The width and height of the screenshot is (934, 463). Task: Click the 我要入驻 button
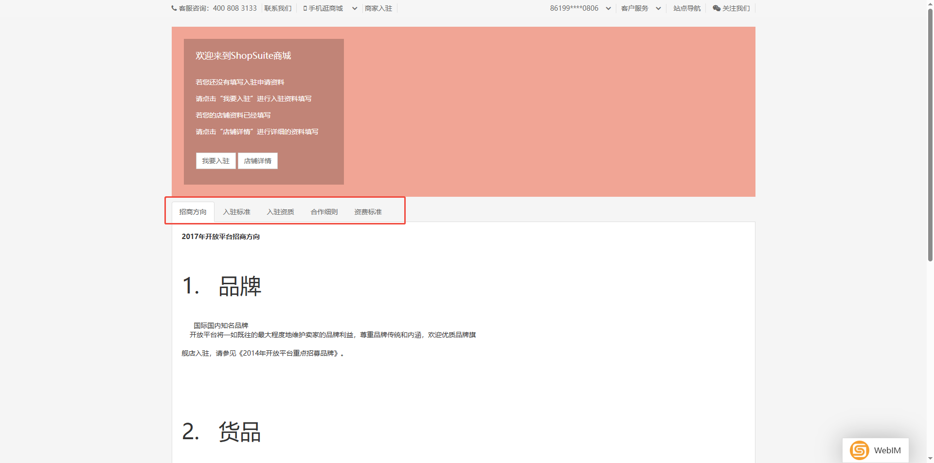(216, 161)
